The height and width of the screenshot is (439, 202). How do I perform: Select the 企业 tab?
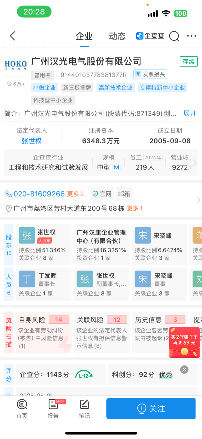[x=84, y=36]
